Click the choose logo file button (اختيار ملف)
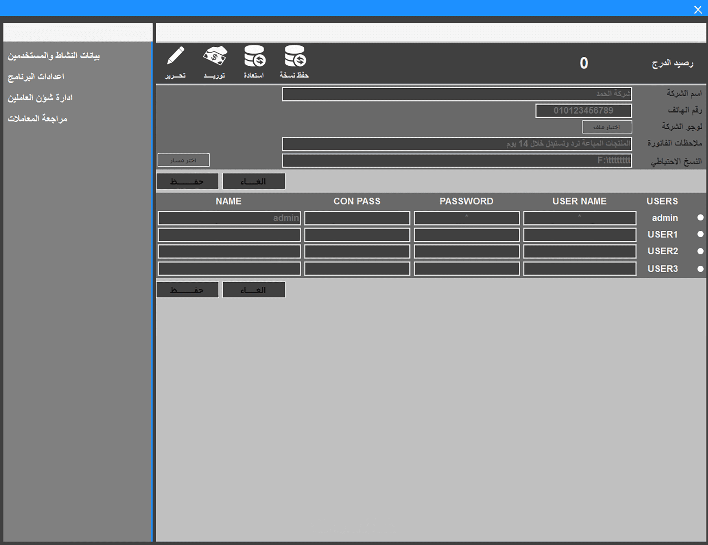The image size is (708, 545). tap(607, 127)
